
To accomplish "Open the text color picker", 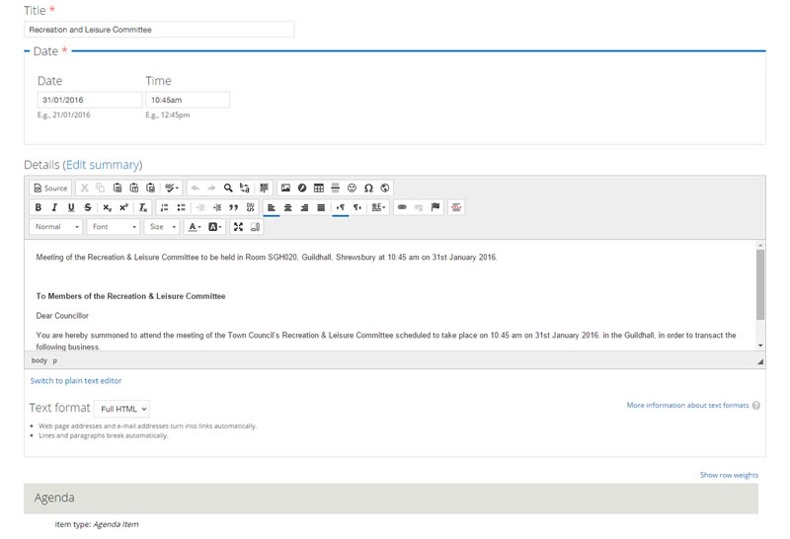I will [195, 227].
